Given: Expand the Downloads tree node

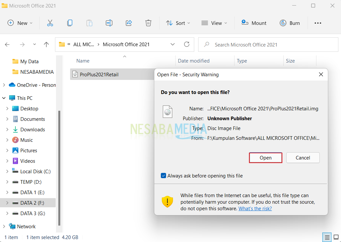Looking at the screenshot, I should pos(7,130).
